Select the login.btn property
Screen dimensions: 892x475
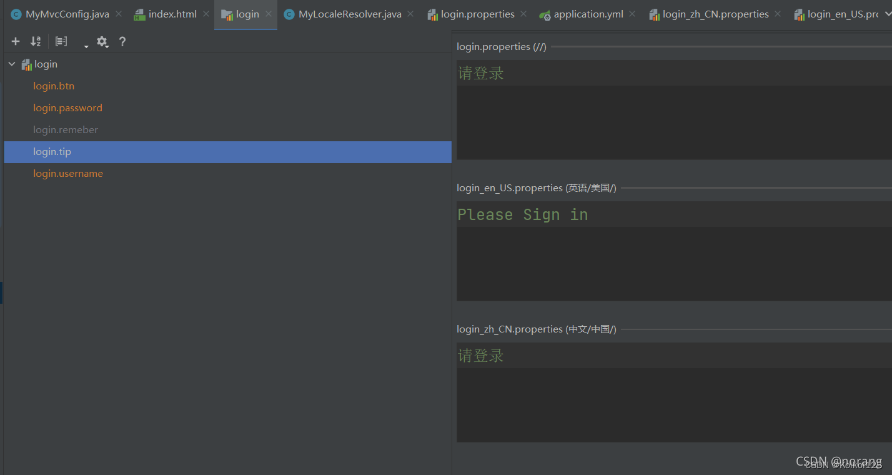point(54,86)
